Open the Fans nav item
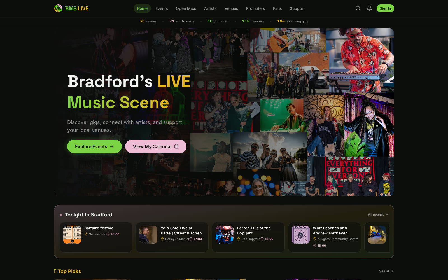The width and height of the screenshot is (448, 280). 277,8
